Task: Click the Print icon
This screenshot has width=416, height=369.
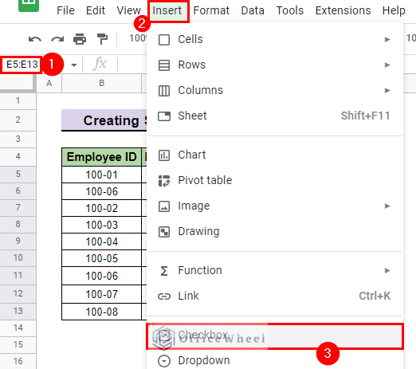Action: [80, 39]
